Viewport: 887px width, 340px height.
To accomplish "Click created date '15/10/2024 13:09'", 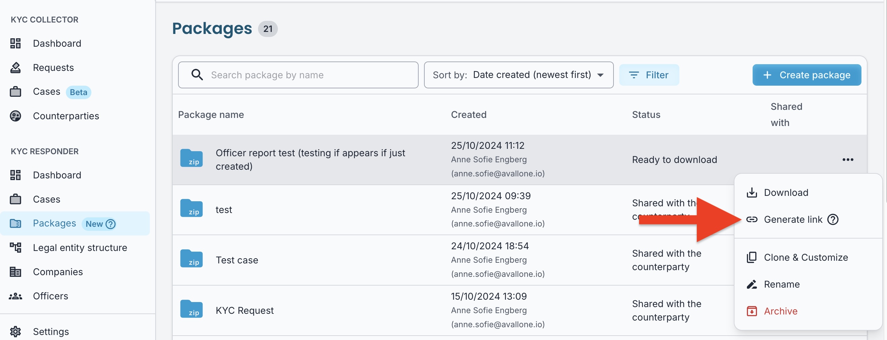I will coord(489,296).
